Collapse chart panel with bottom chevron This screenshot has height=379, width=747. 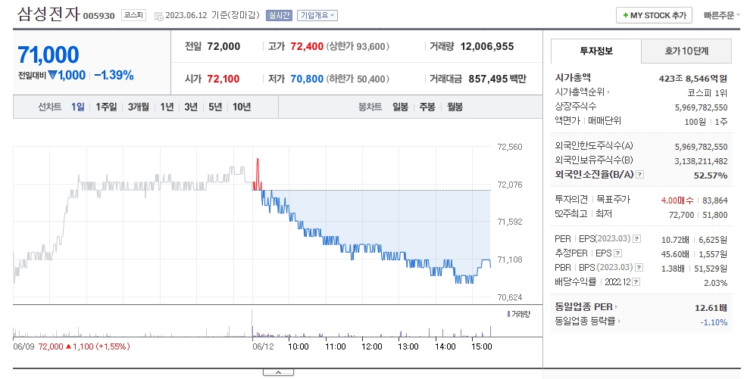pos(278,372)
